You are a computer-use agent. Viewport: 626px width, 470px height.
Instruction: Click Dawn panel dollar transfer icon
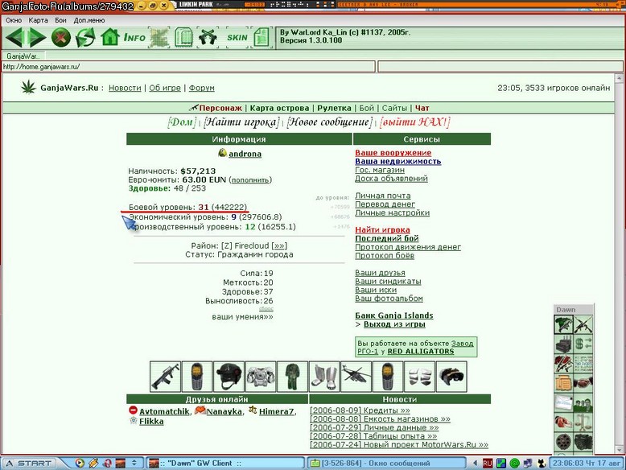pos(583,344)
